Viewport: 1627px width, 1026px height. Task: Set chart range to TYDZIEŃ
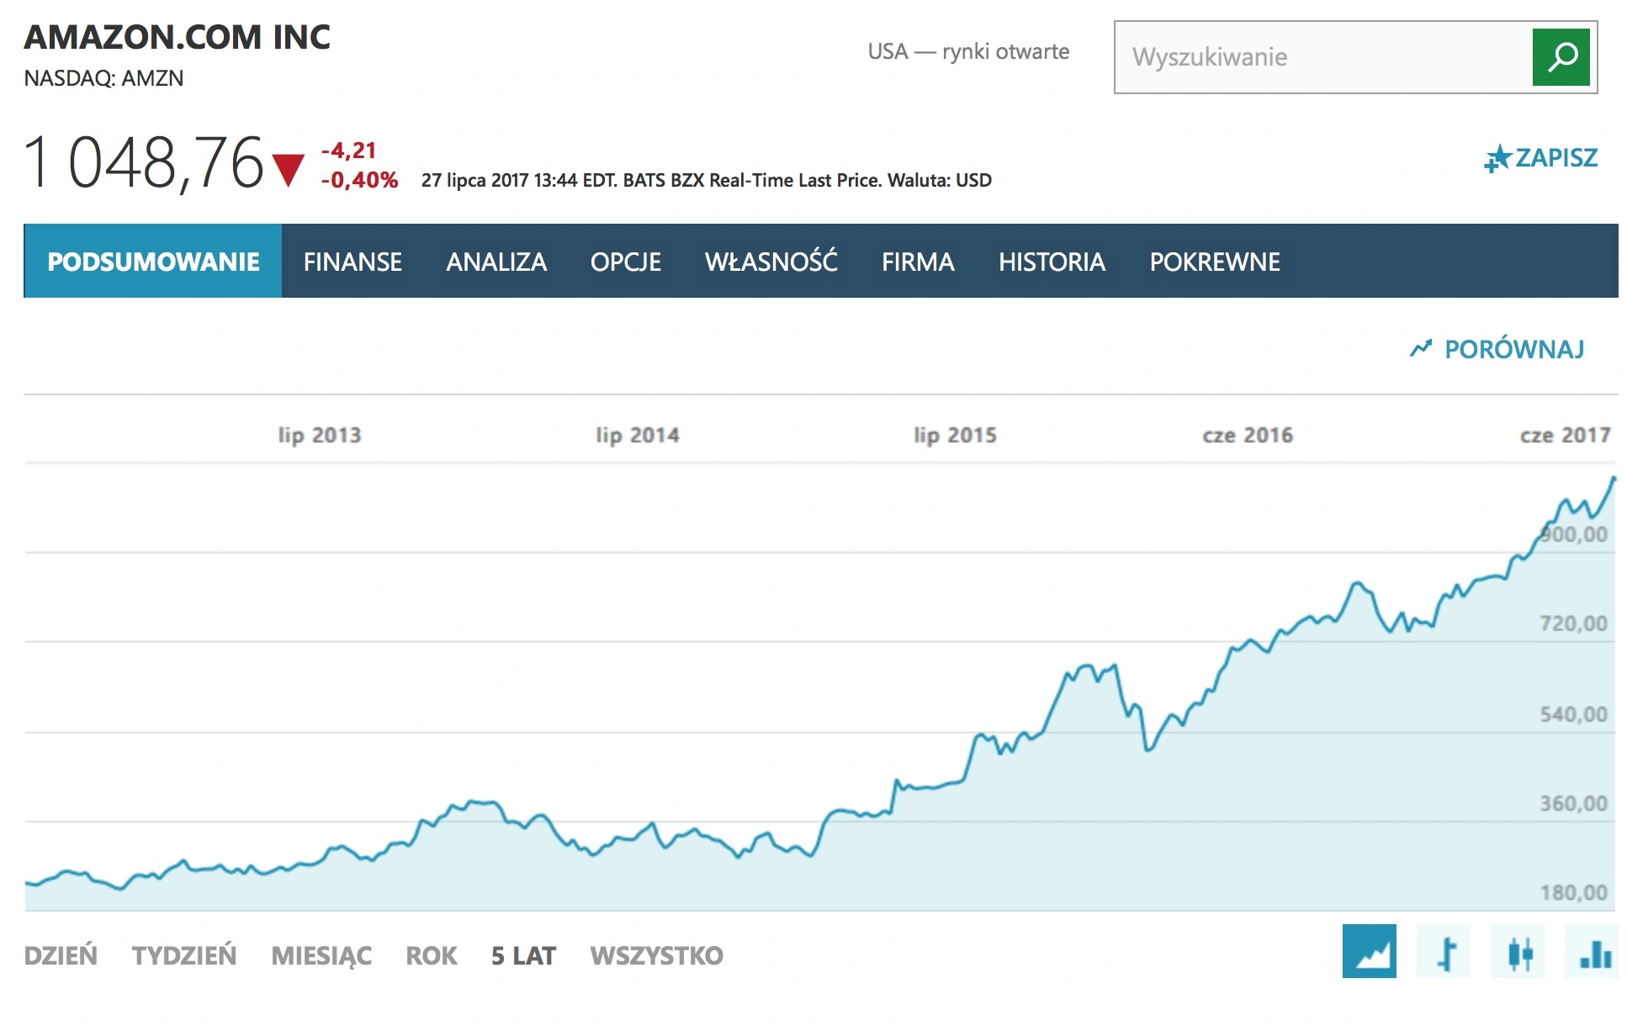[x=184, y=955]
